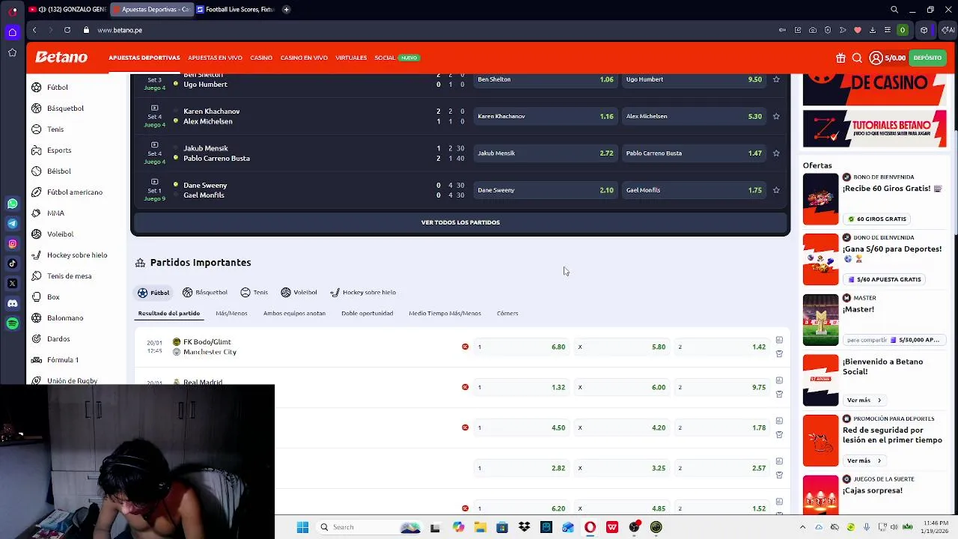Open MMA in the sports sidebar
This screenshot has width=958, height=539.
point(55,213)
